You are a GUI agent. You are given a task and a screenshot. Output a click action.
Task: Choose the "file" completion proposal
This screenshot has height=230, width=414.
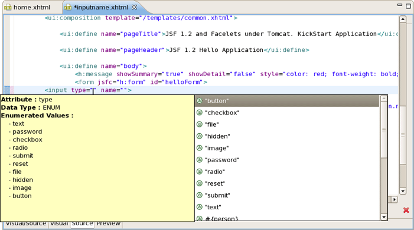[287, 124]
